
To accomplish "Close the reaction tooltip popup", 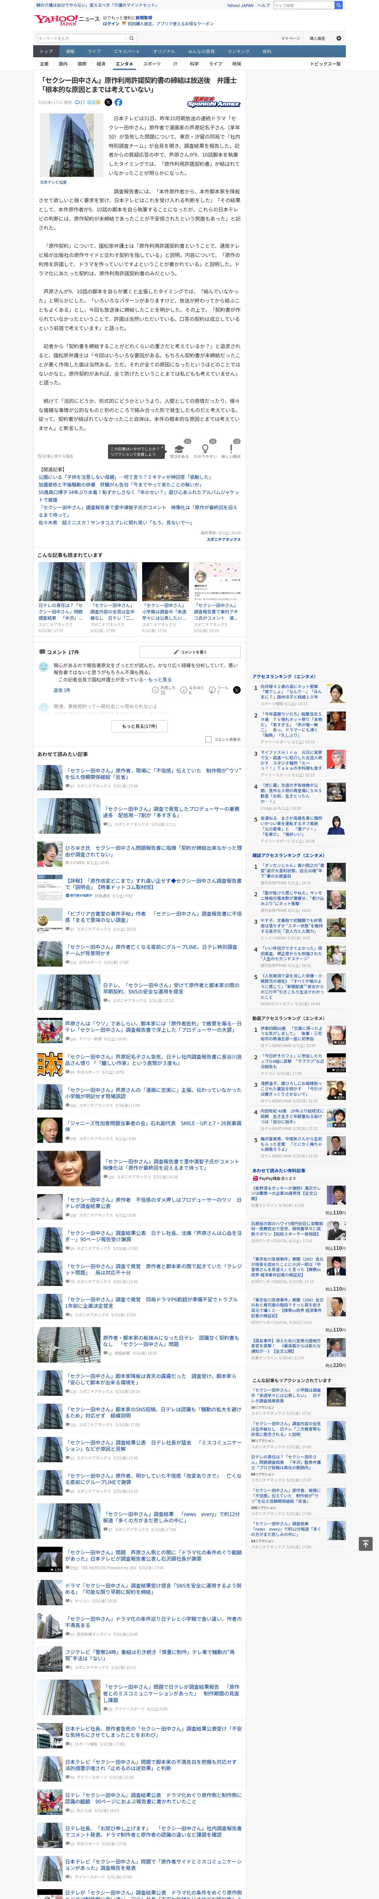I will (x=163, y=448).
